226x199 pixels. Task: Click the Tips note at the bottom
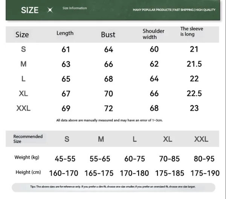pos(113,187)
